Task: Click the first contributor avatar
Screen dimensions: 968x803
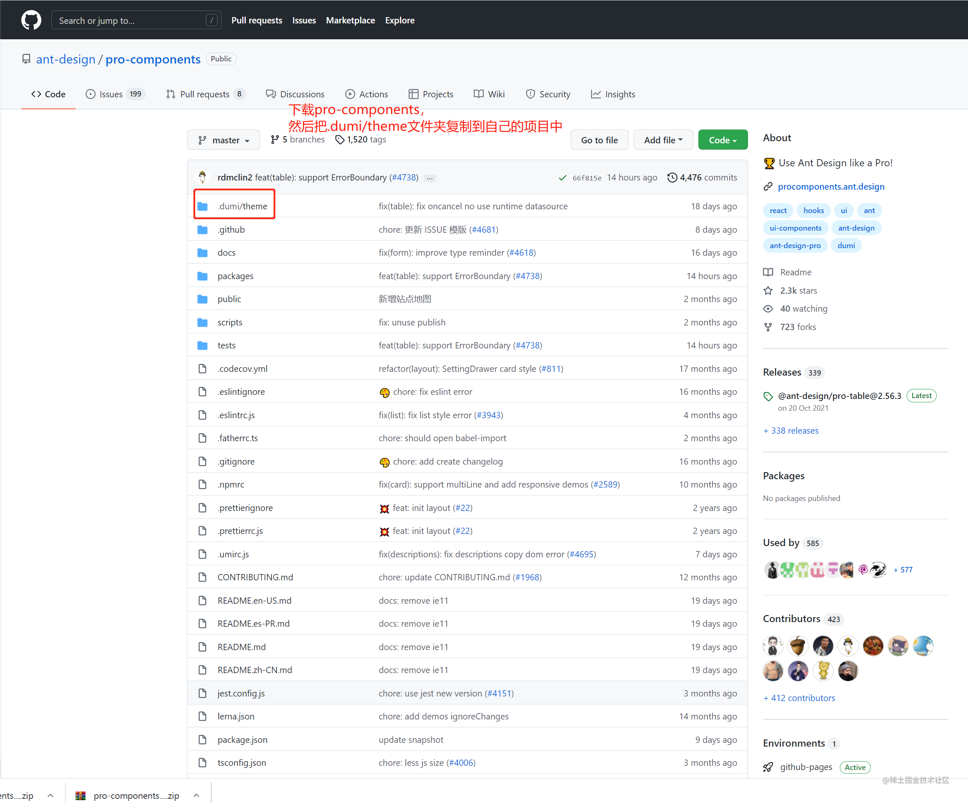Action: 773,645
